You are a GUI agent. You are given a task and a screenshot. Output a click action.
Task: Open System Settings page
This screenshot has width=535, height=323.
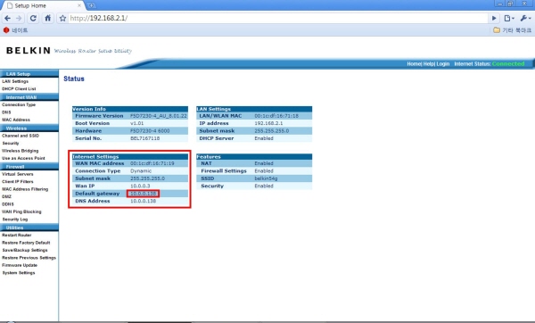[19, 273]
